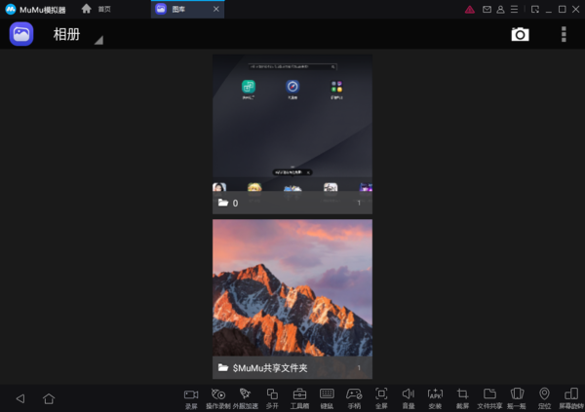Open the toolbox (工具箱)

click(299, 395)
